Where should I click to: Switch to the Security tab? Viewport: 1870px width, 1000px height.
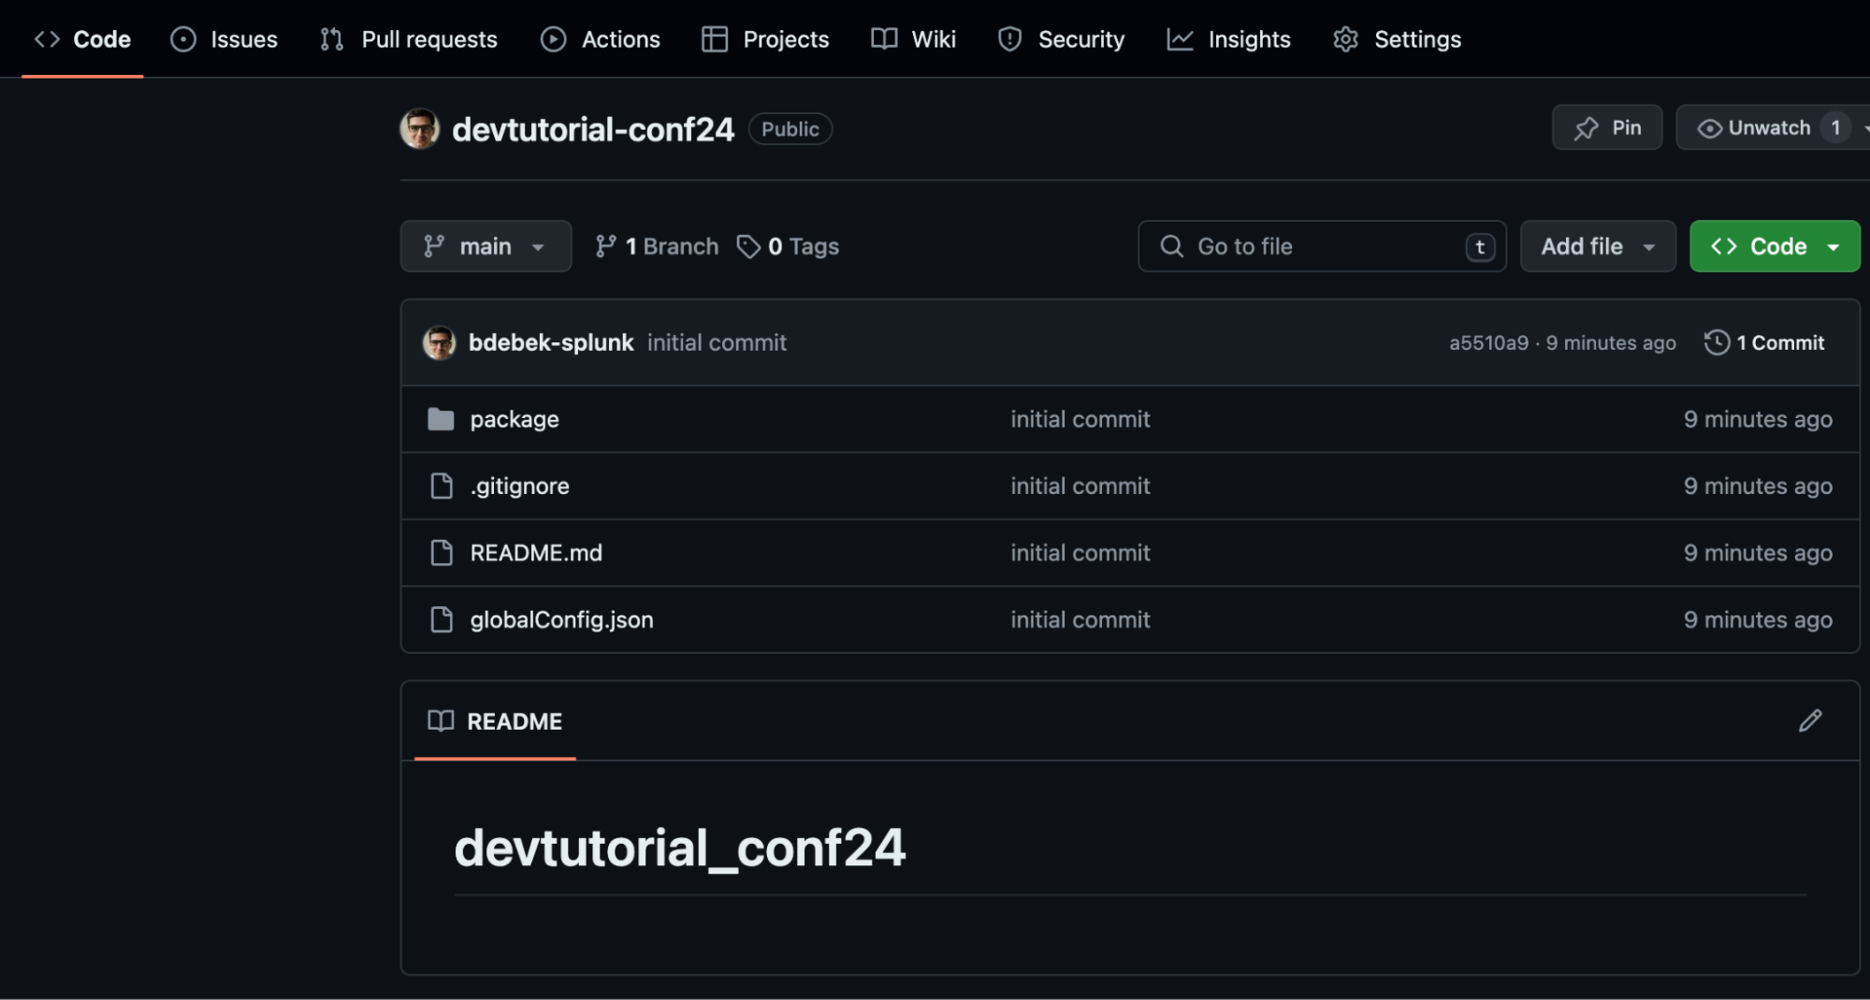coord(1061,39)
